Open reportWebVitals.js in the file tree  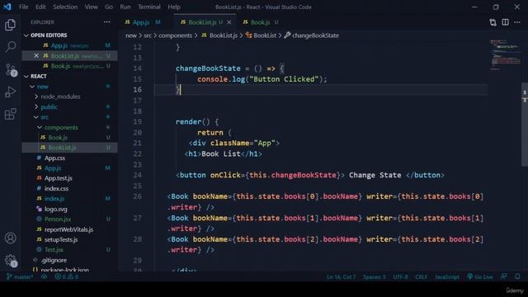70,229
